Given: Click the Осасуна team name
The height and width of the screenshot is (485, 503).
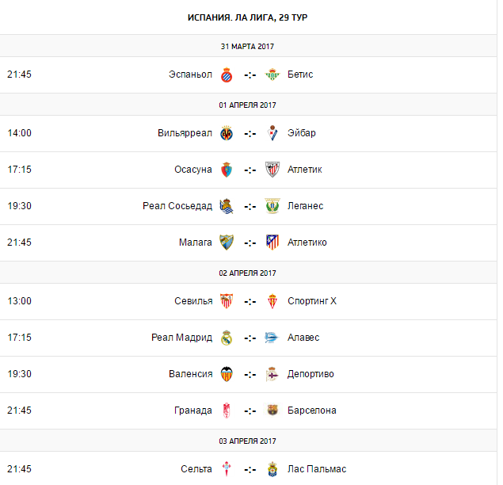Looking at the screenshot, I should (193, 170).
